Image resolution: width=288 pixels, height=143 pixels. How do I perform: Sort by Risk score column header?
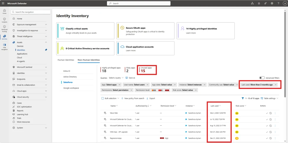(x=241, y=106)
